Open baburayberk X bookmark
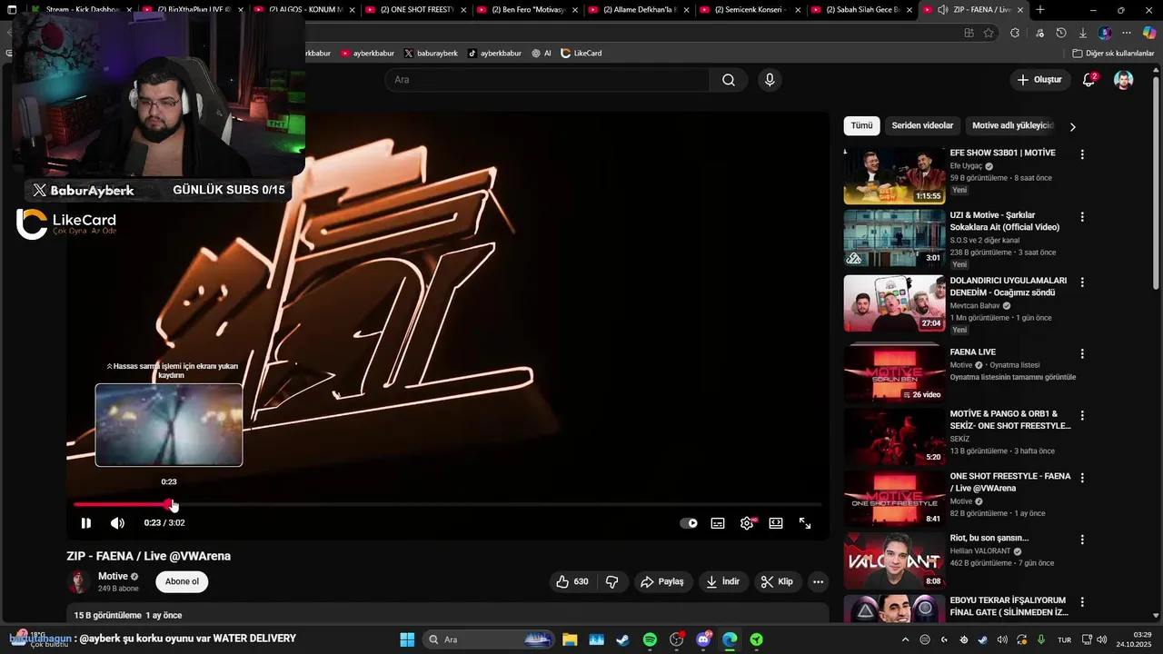 pyautogui.click(x=431, y=54)
